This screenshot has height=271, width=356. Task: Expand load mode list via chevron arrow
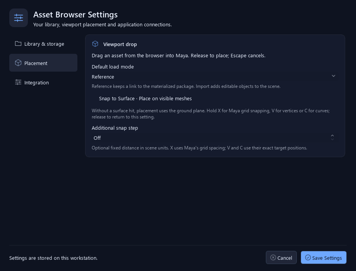[x=333, y=76]
